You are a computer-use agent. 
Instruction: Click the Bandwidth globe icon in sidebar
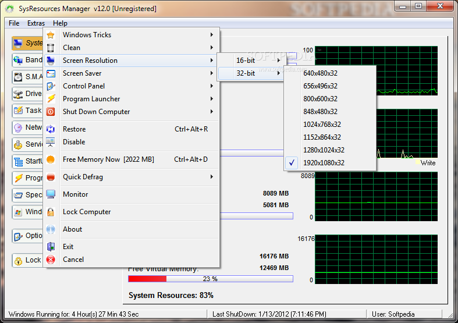(18, 60)
